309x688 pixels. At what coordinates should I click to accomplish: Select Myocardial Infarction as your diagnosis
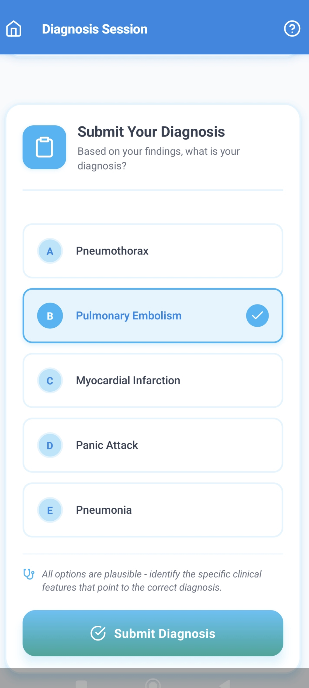tap(153, 381)
